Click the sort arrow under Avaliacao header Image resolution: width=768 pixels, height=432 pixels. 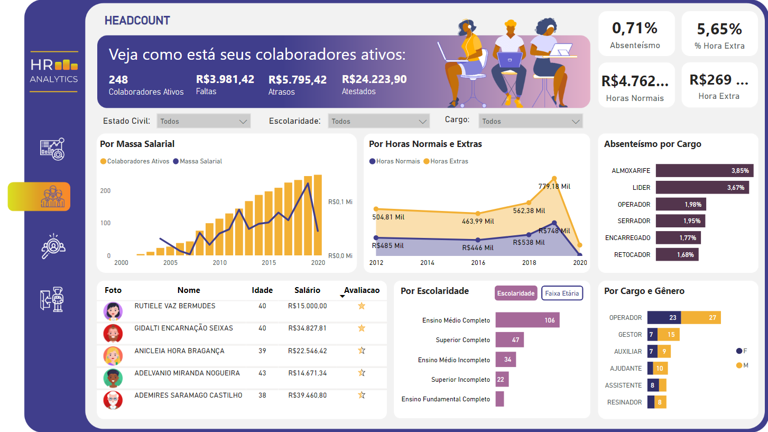(343, 297)
